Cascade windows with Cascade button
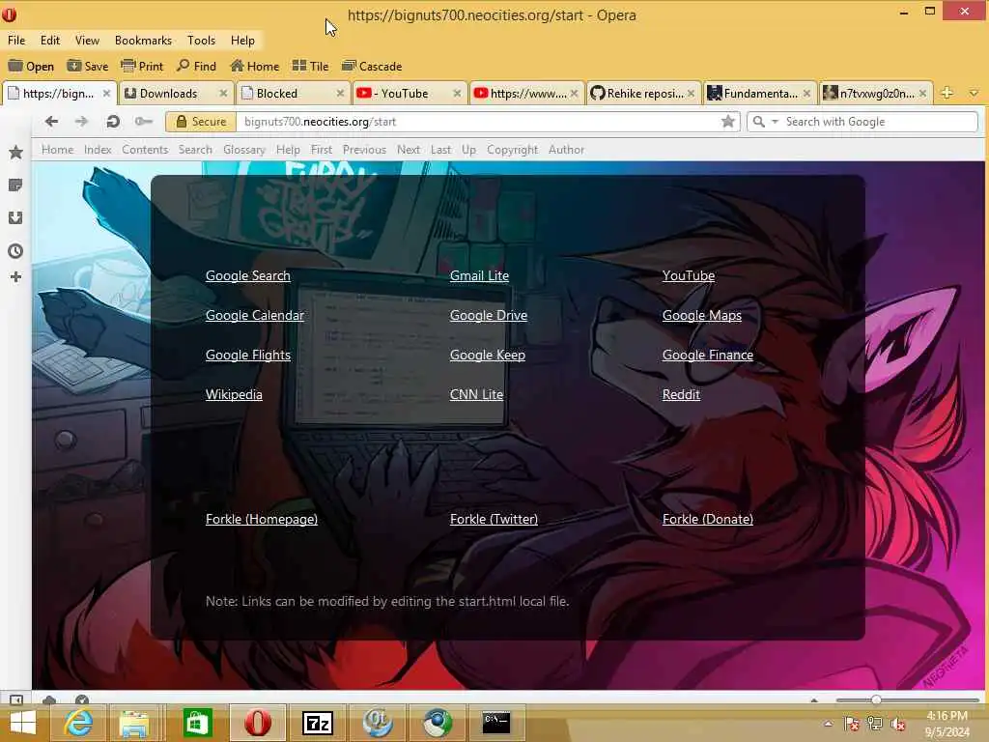This screenshot has width=989, height=742. (372, 67)
